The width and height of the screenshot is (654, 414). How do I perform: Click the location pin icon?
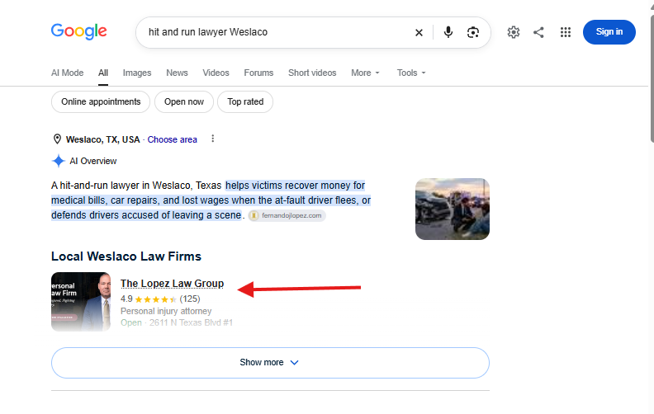57,139
